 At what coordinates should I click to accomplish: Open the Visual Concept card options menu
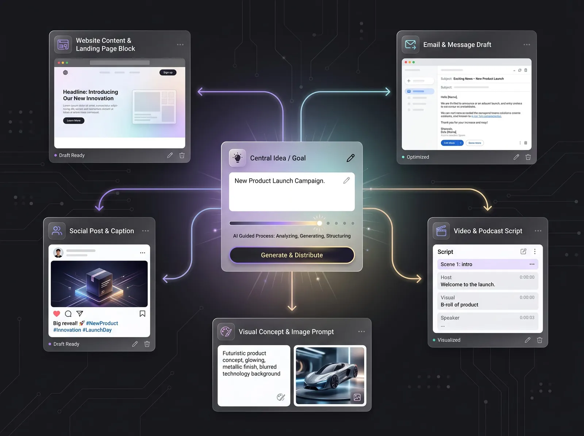(361, 332)
